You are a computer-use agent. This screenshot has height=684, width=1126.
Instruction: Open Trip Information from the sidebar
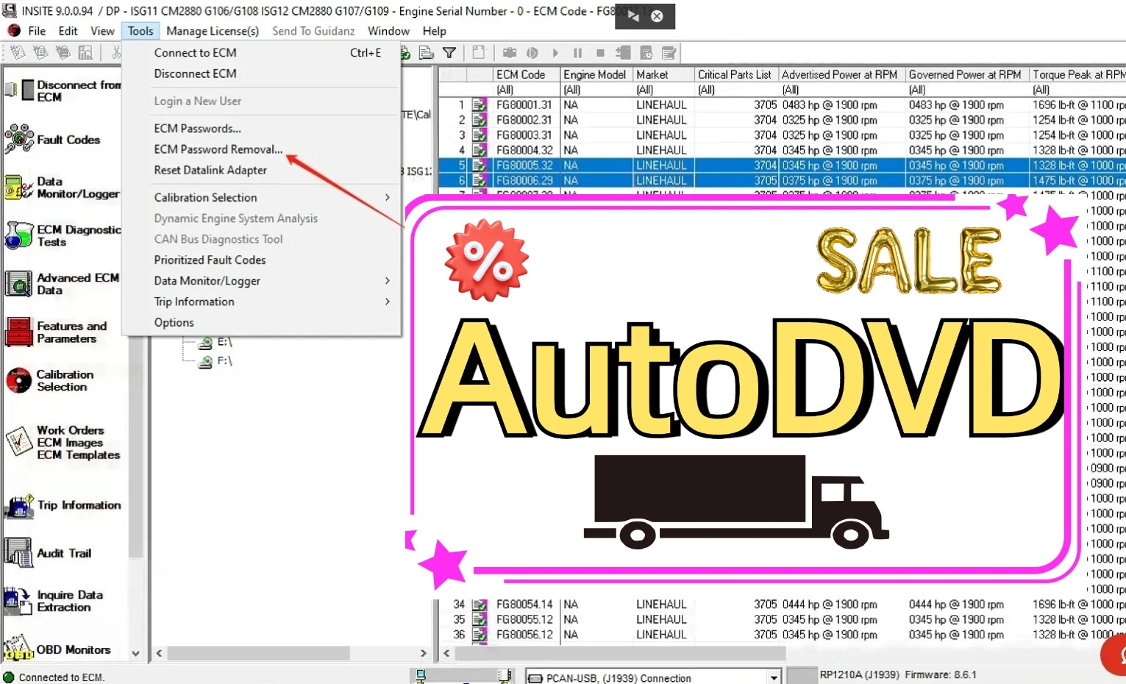coord(18,506)
